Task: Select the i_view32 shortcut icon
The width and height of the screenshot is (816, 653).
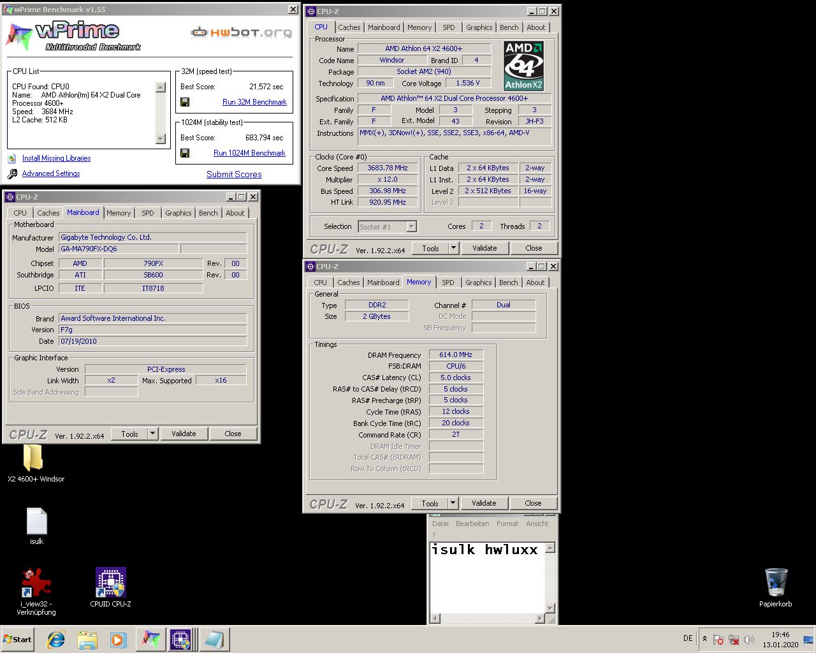Action: [36, 582]
